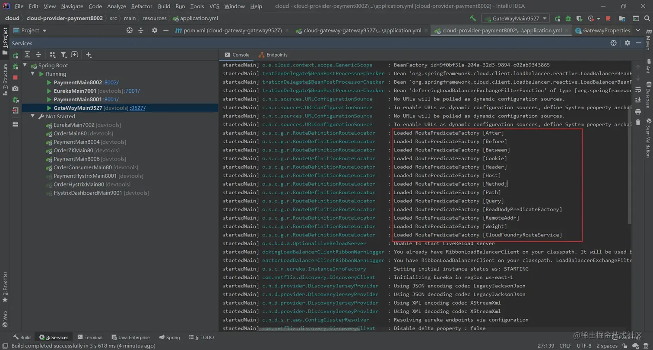
Task: Open GatewayProperties editor tab
Action: pos(603,31)
